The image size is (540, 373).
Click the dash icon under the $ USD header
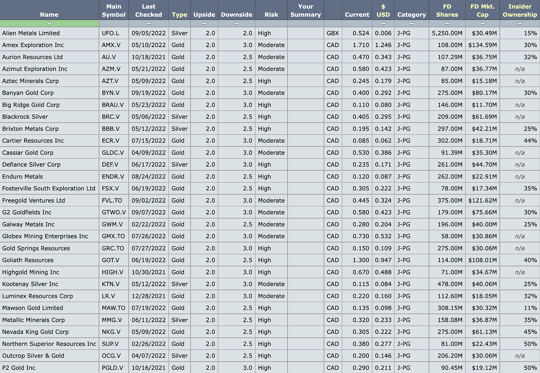click(x=383, y=23)
